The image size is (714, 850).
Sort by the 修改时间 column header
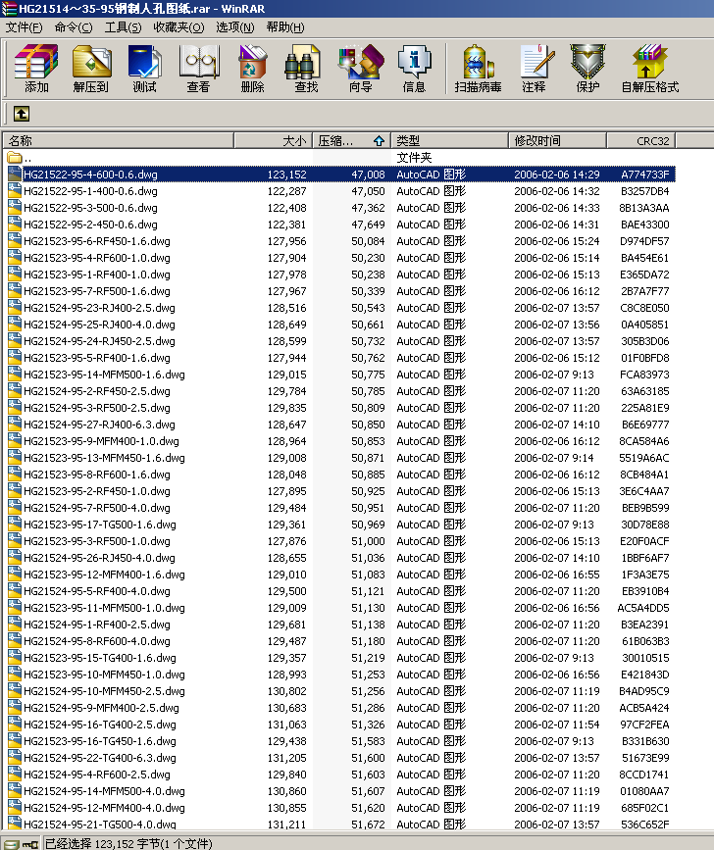[557, 140]
